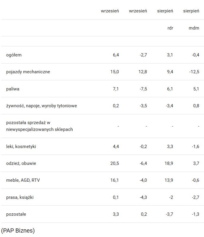Select the last row label 'pozostałe'

click(x=16, y=214)
